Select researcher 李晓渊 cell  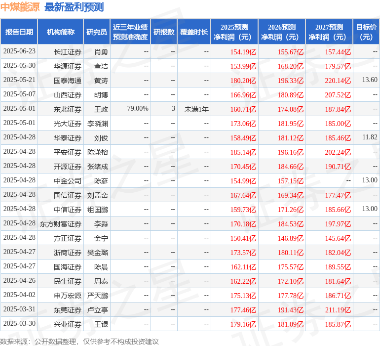98,124
